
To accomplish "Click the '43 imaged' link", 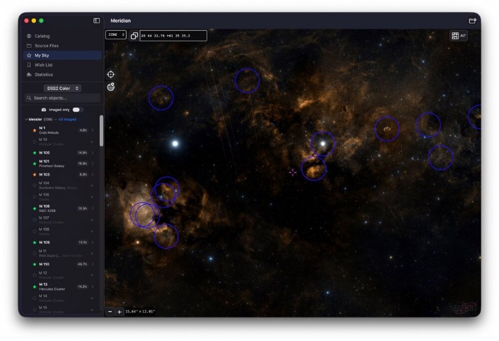I will [67, 120].
